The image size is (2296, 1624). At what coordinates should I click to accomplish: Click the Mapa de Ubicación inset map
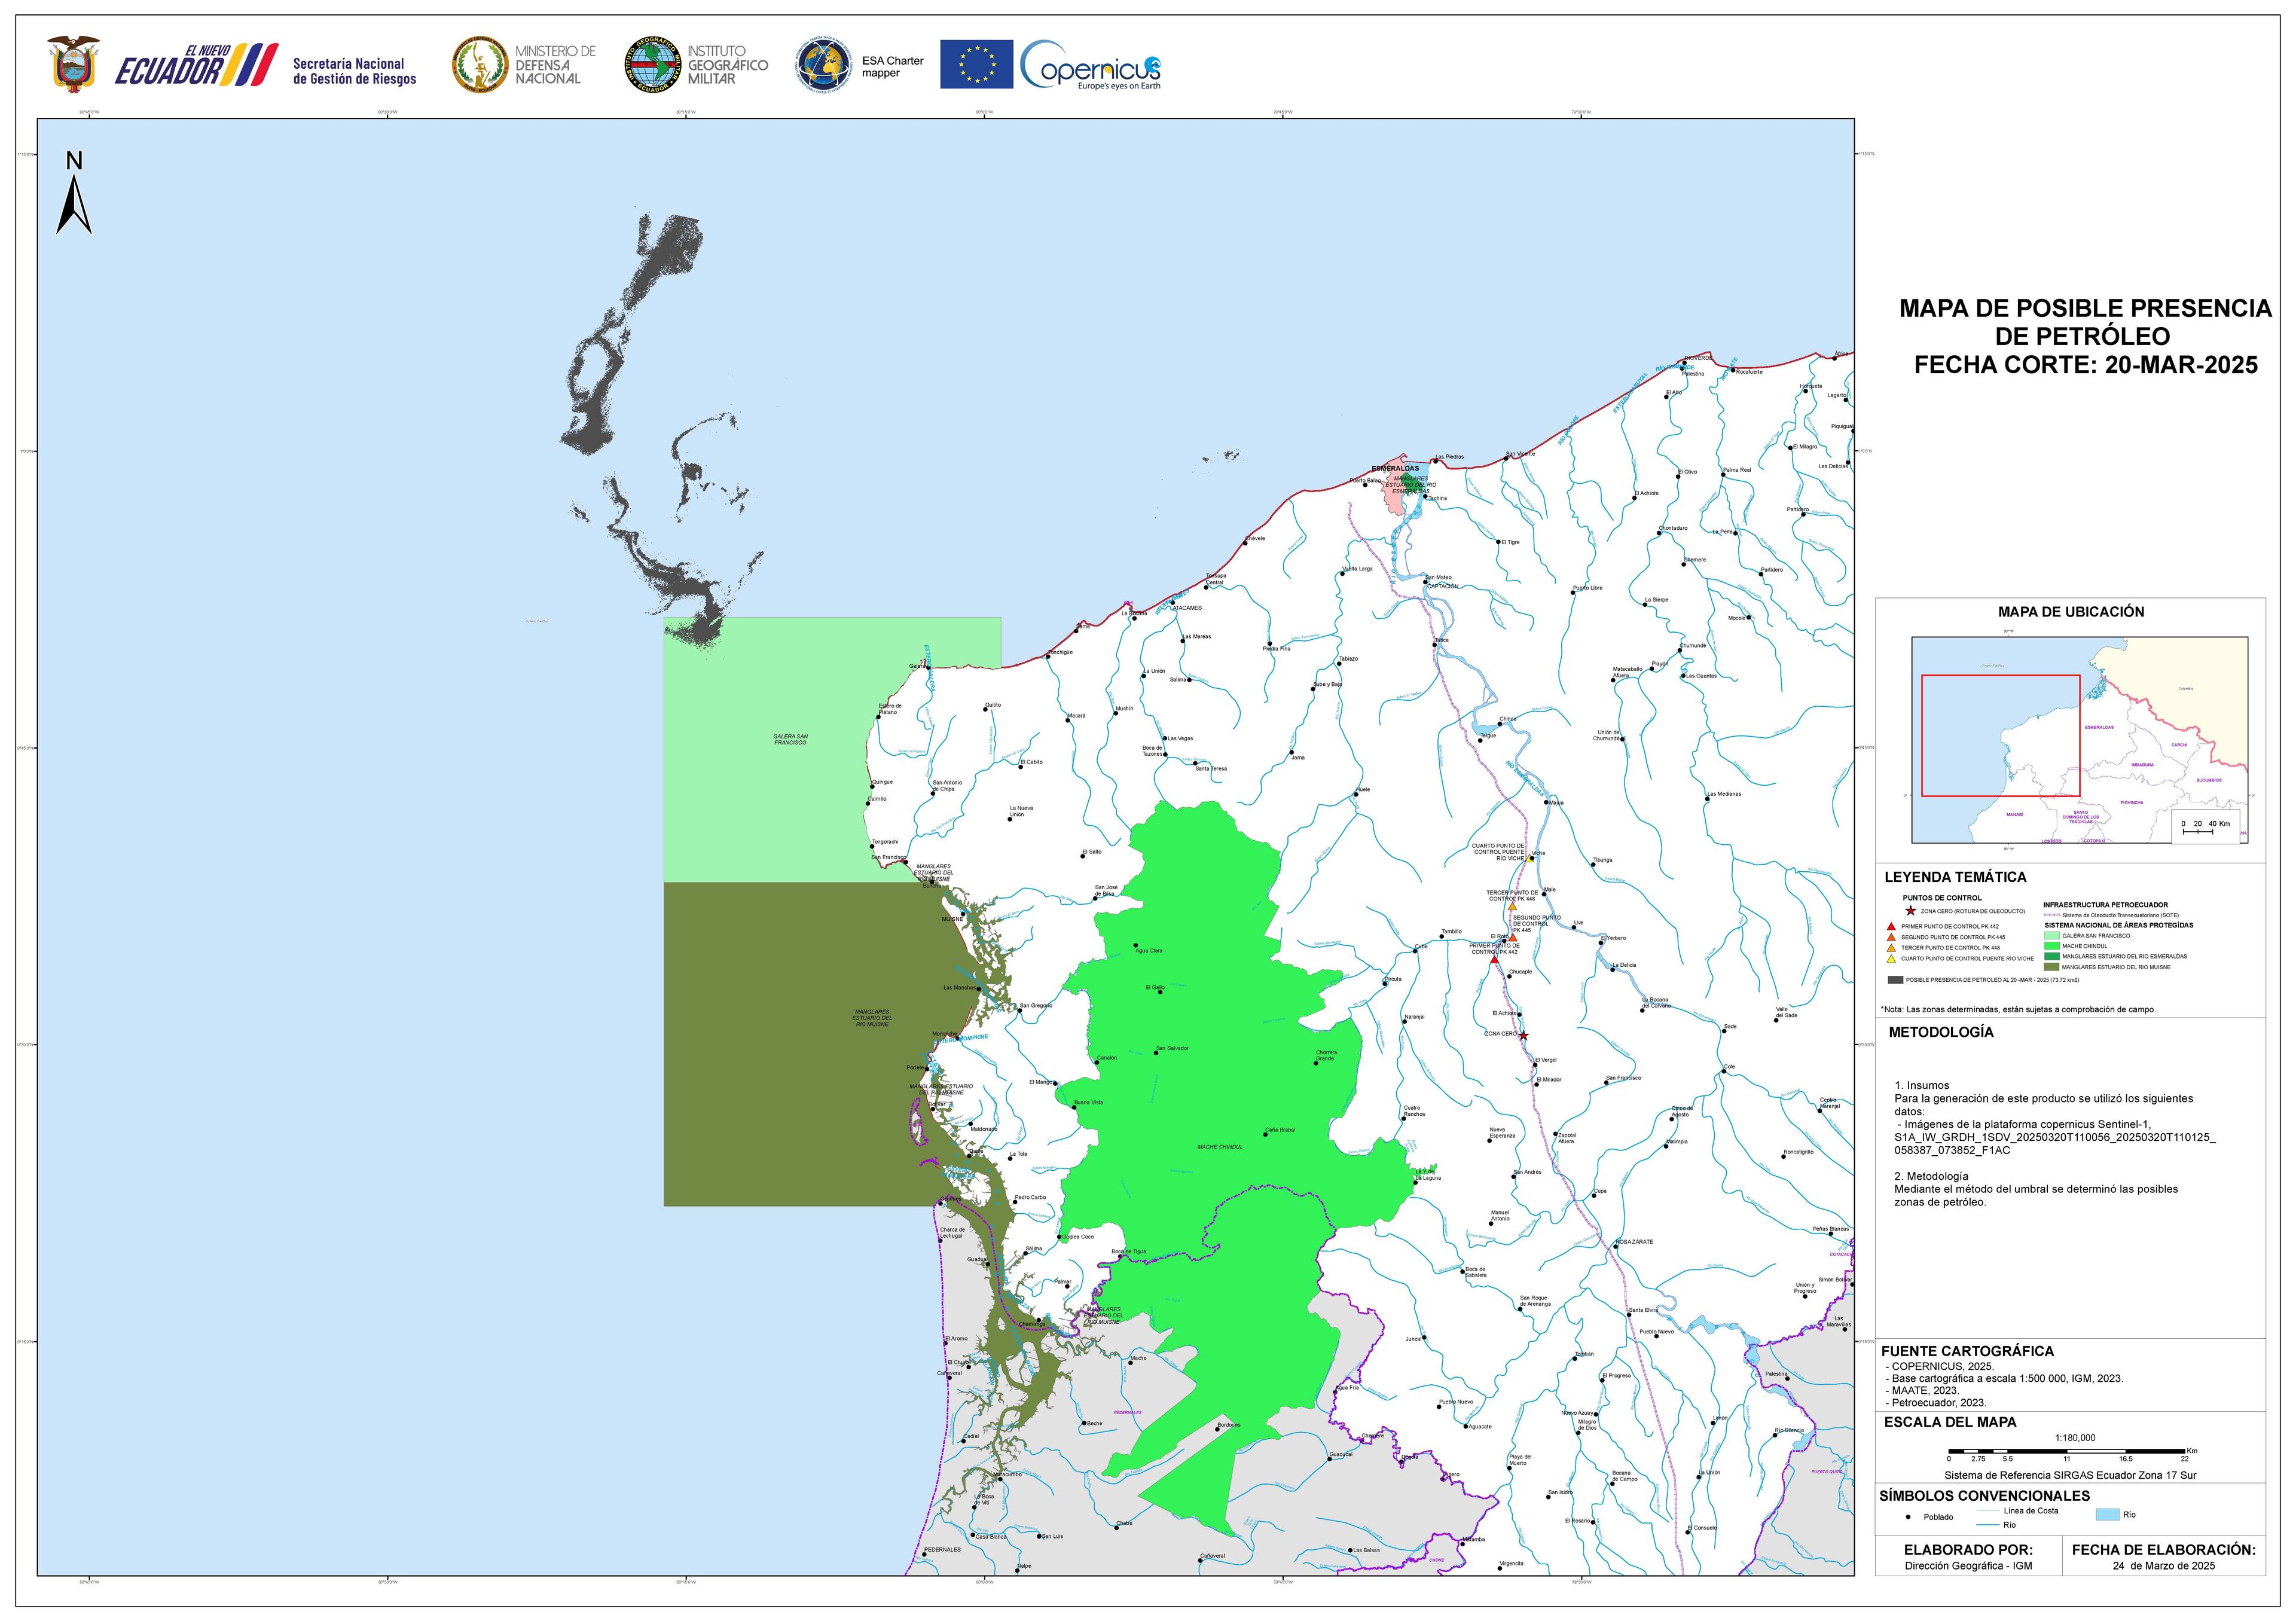(x=2079, y=740)
